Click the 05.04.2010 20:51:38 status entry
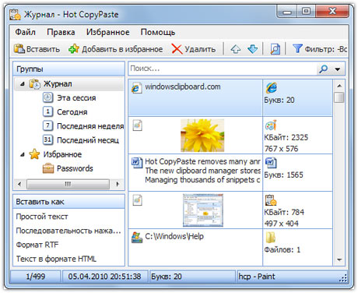Viewport: 358px width, 293px height. click(x=104, y=277)
